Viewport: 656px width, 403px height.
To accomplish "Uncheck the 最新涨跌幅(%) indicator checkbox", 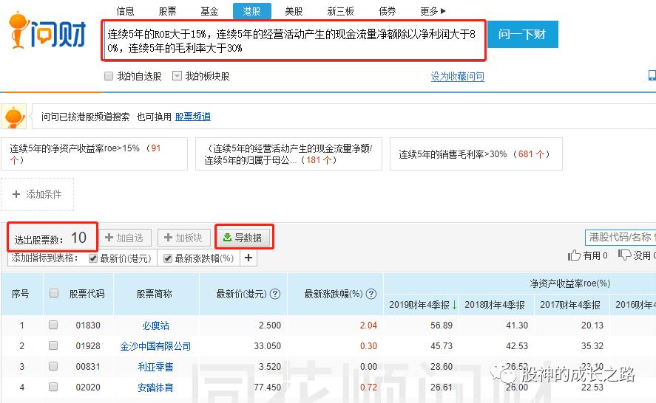I will coord(168,258).
